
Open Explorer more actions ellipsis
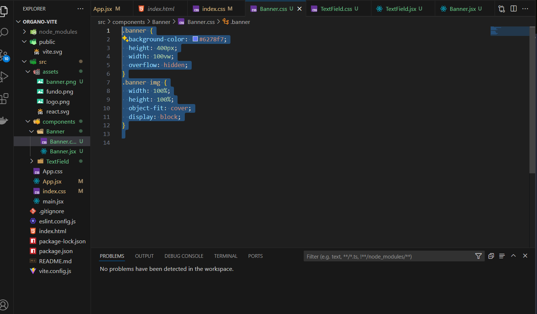80,9
